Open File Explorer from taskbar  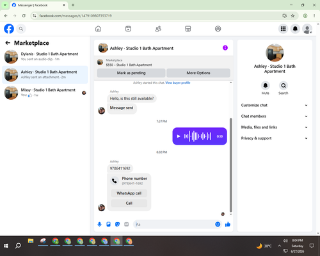(x=31, y=241)
